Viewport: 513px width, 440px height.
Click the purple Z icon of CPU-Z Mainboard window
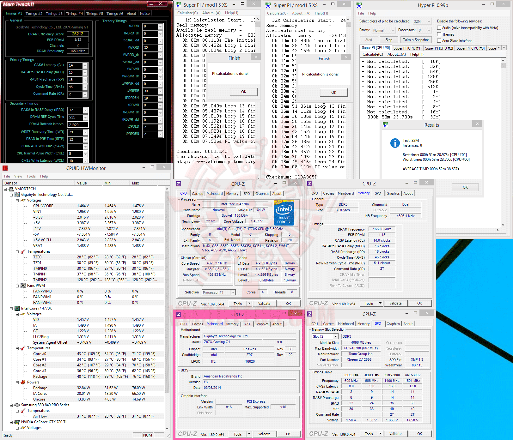pos(179,314)
